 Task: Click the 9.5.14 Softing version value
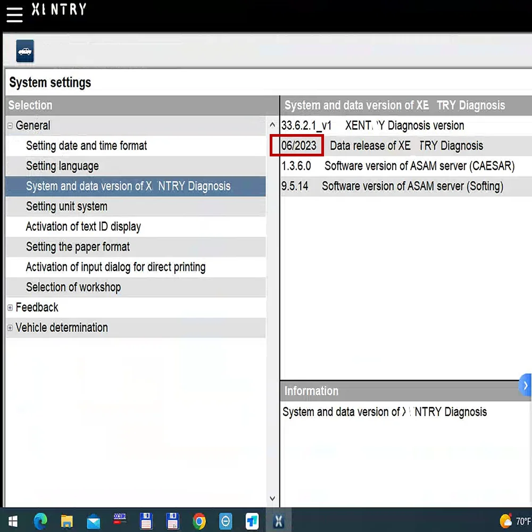coord(295,186)
